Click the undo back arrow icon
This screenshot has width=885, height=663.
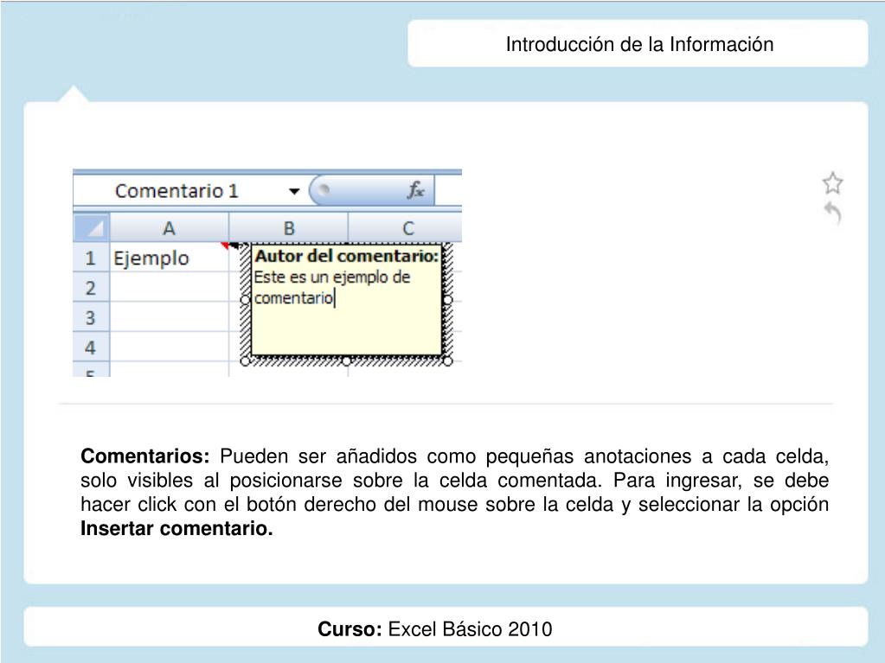pos(833,213)
